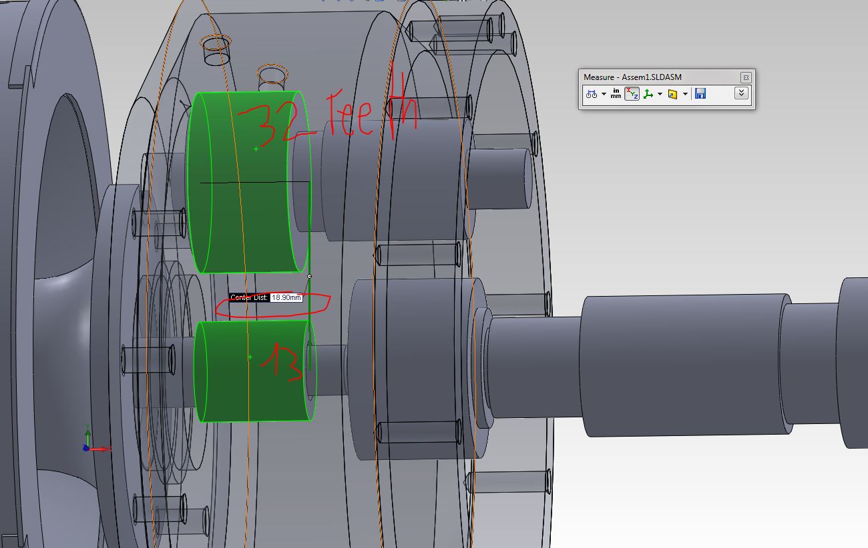Toggle the Show XYZ Measurements button
This screenshot has height=548, width=868.
(632, 93)
